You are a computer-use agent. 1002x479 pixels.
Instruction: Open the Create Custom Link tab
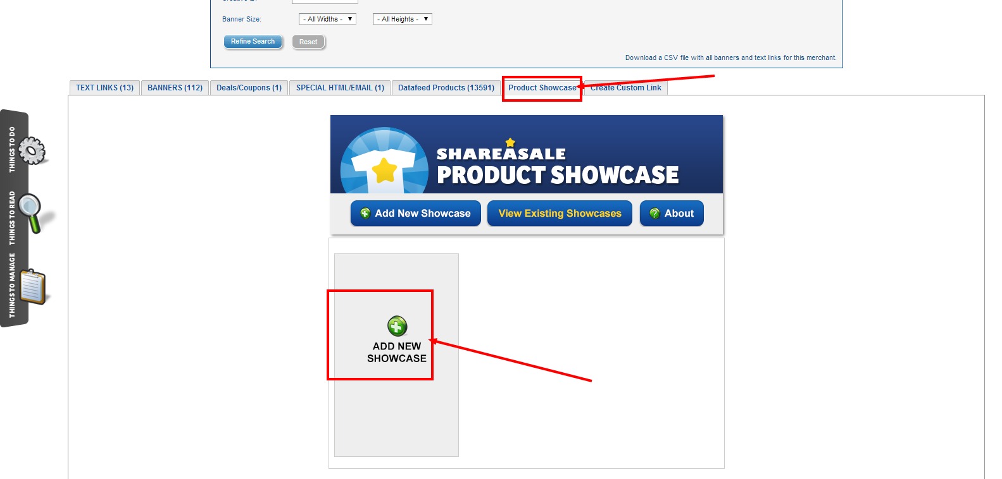tap(626, 88)
